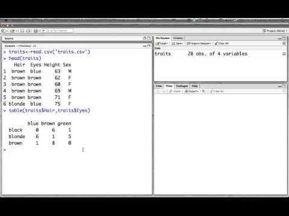Switch to the Packages tab
This screenshot has width=289, height=216.
pyautogui.click(x=182, y=86)
